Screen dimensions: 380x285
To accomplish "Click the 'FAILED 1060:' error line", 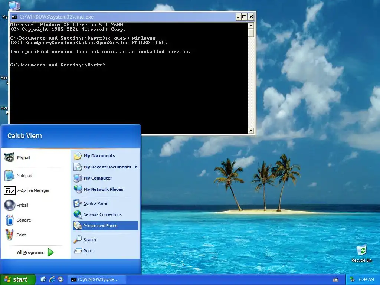I will coord(89,43).
